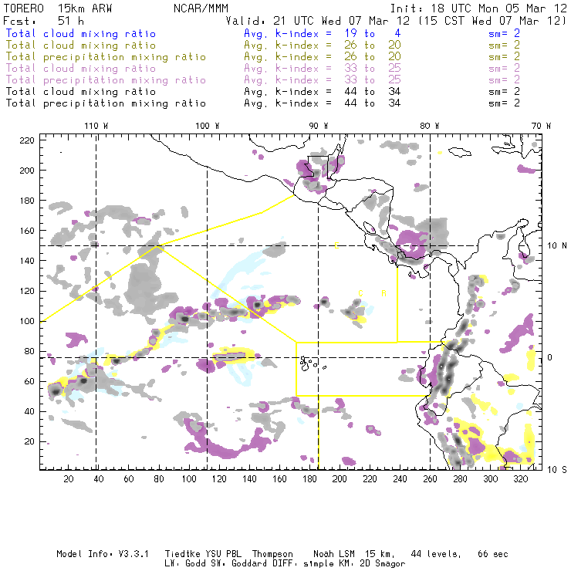Select "(15 CST Wed 07 Mar 12)" local time text
The image size is (571, 571).
coord(492,21)
